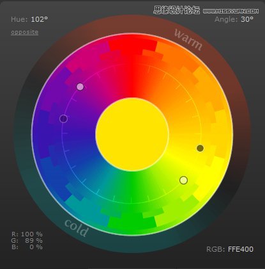Image resolution: width=265 pixels, height=269 pixels.
Task: Click the warm label on outer ring
Action: pos(188,40)
